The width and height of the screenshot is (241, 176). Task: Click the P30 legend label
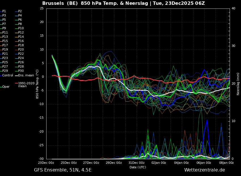(21, 71)
